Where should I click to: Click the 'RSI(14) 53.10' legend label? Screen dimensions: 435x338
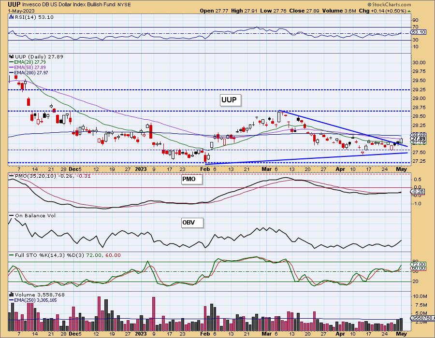click(x=33, y=17)
